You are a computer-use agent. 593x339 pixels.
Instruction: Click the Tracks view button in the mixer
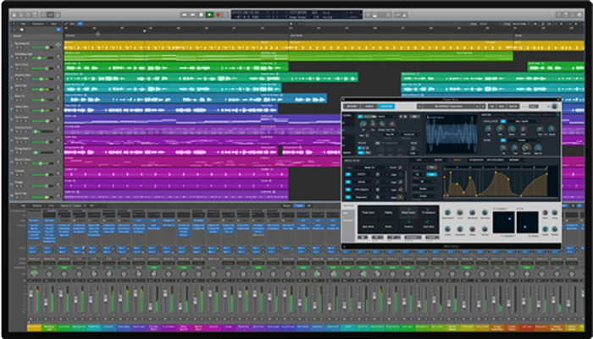pos(298,205)
